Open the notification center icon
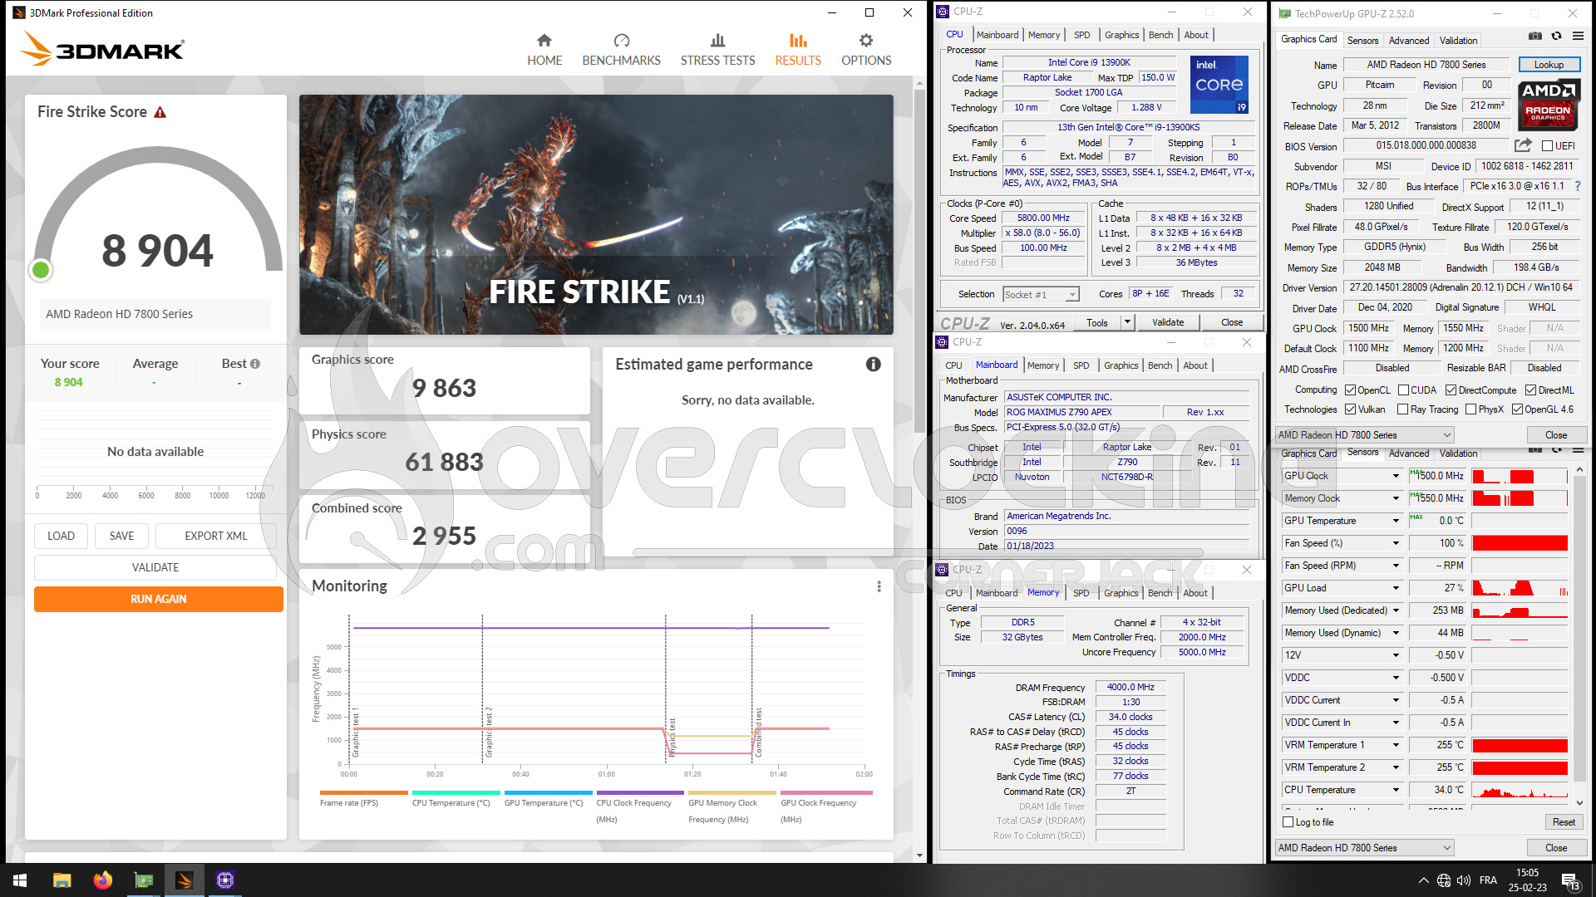This screenshot has height=897, width=1596. [1570, 881]
